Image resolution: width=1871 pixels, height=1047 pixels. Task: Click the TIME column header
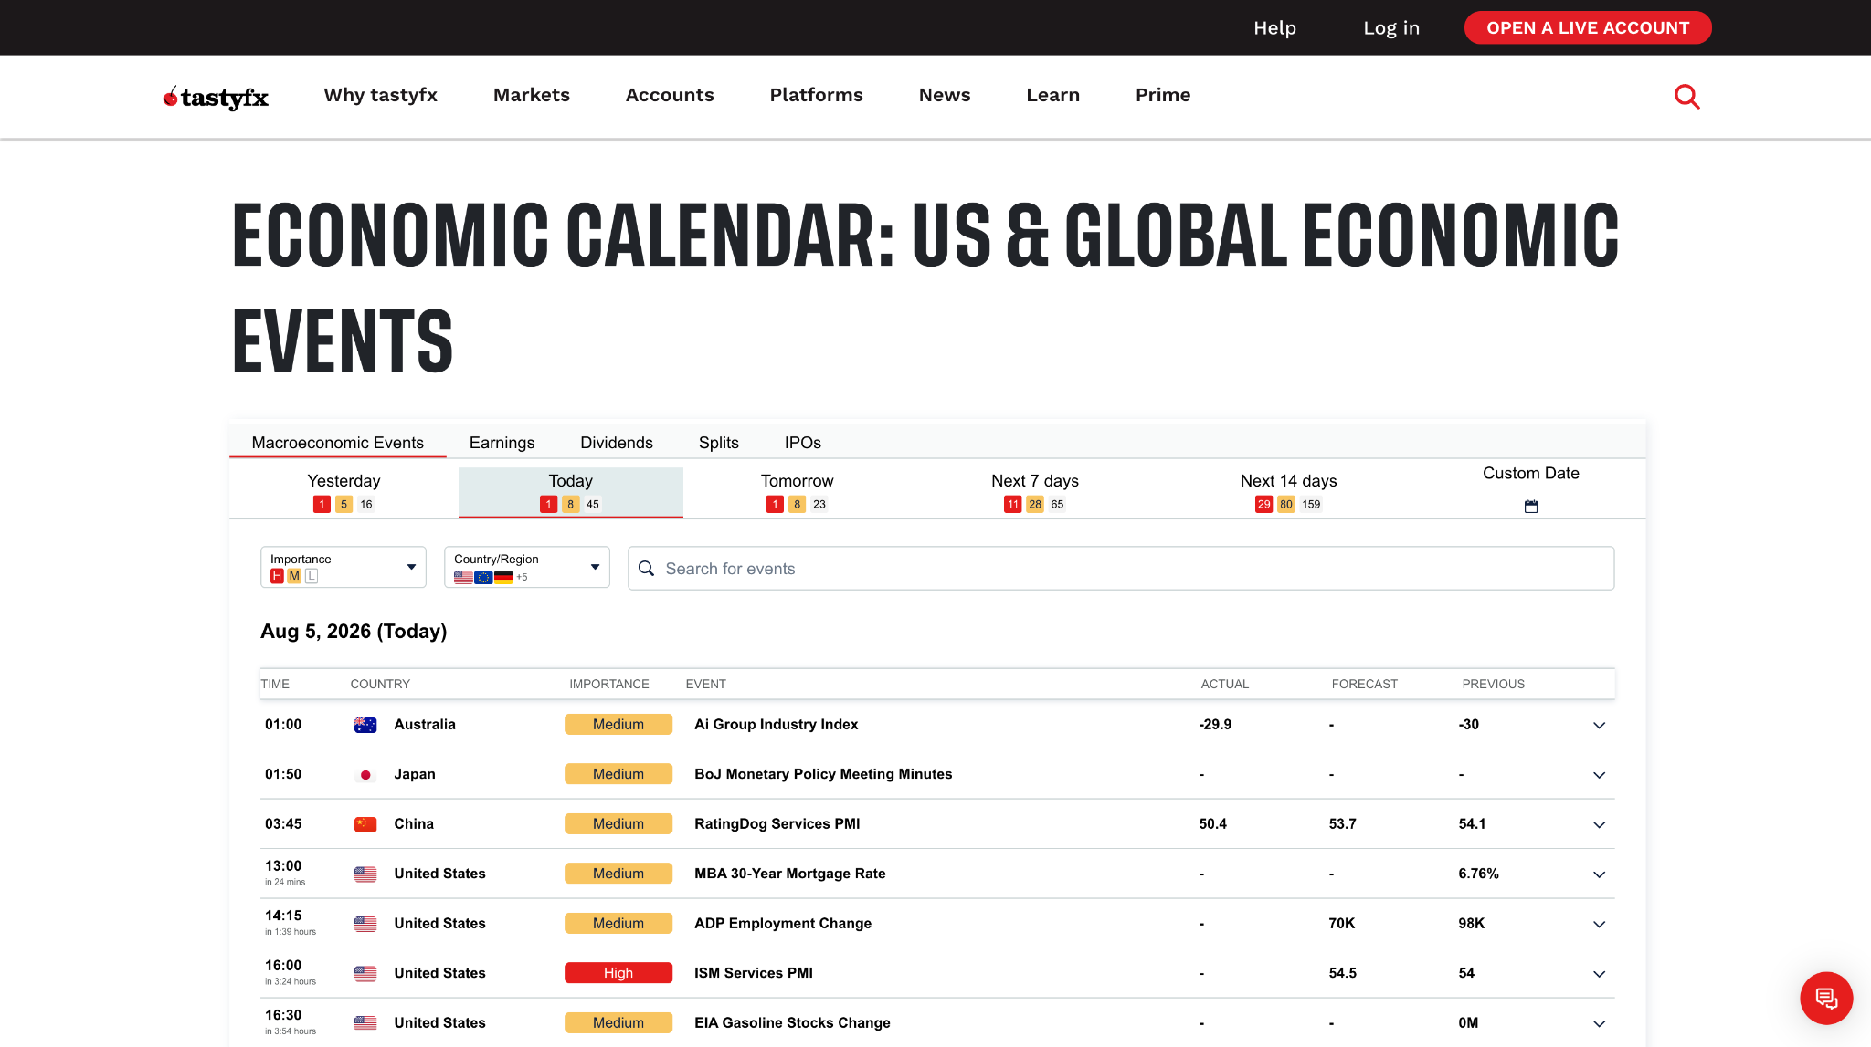click(275, 684)
